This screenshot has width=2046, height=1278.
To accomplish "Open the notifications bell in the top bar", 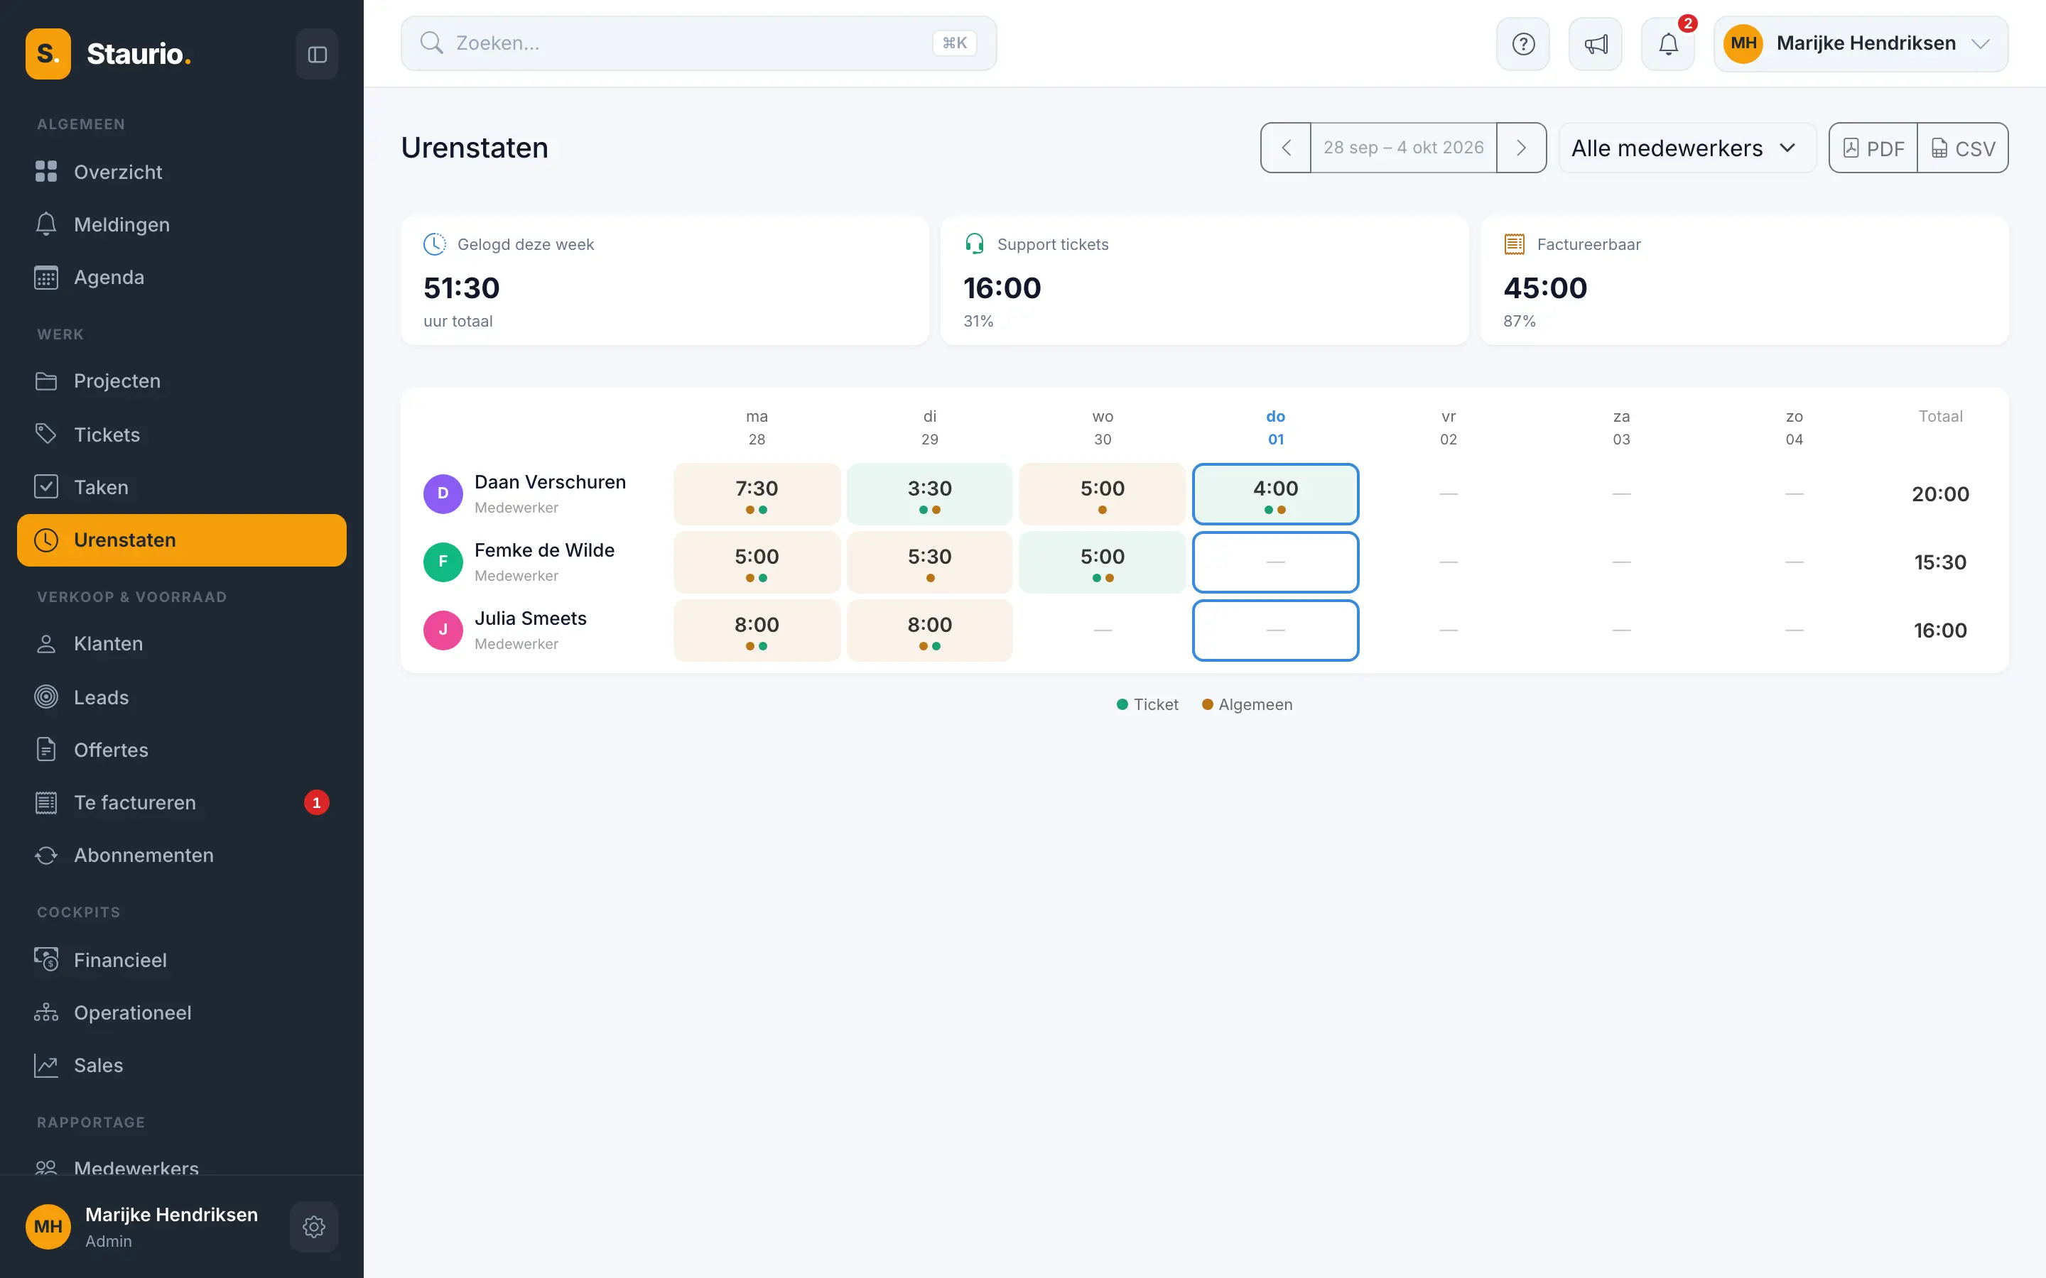I will (x=1668, y=44).
